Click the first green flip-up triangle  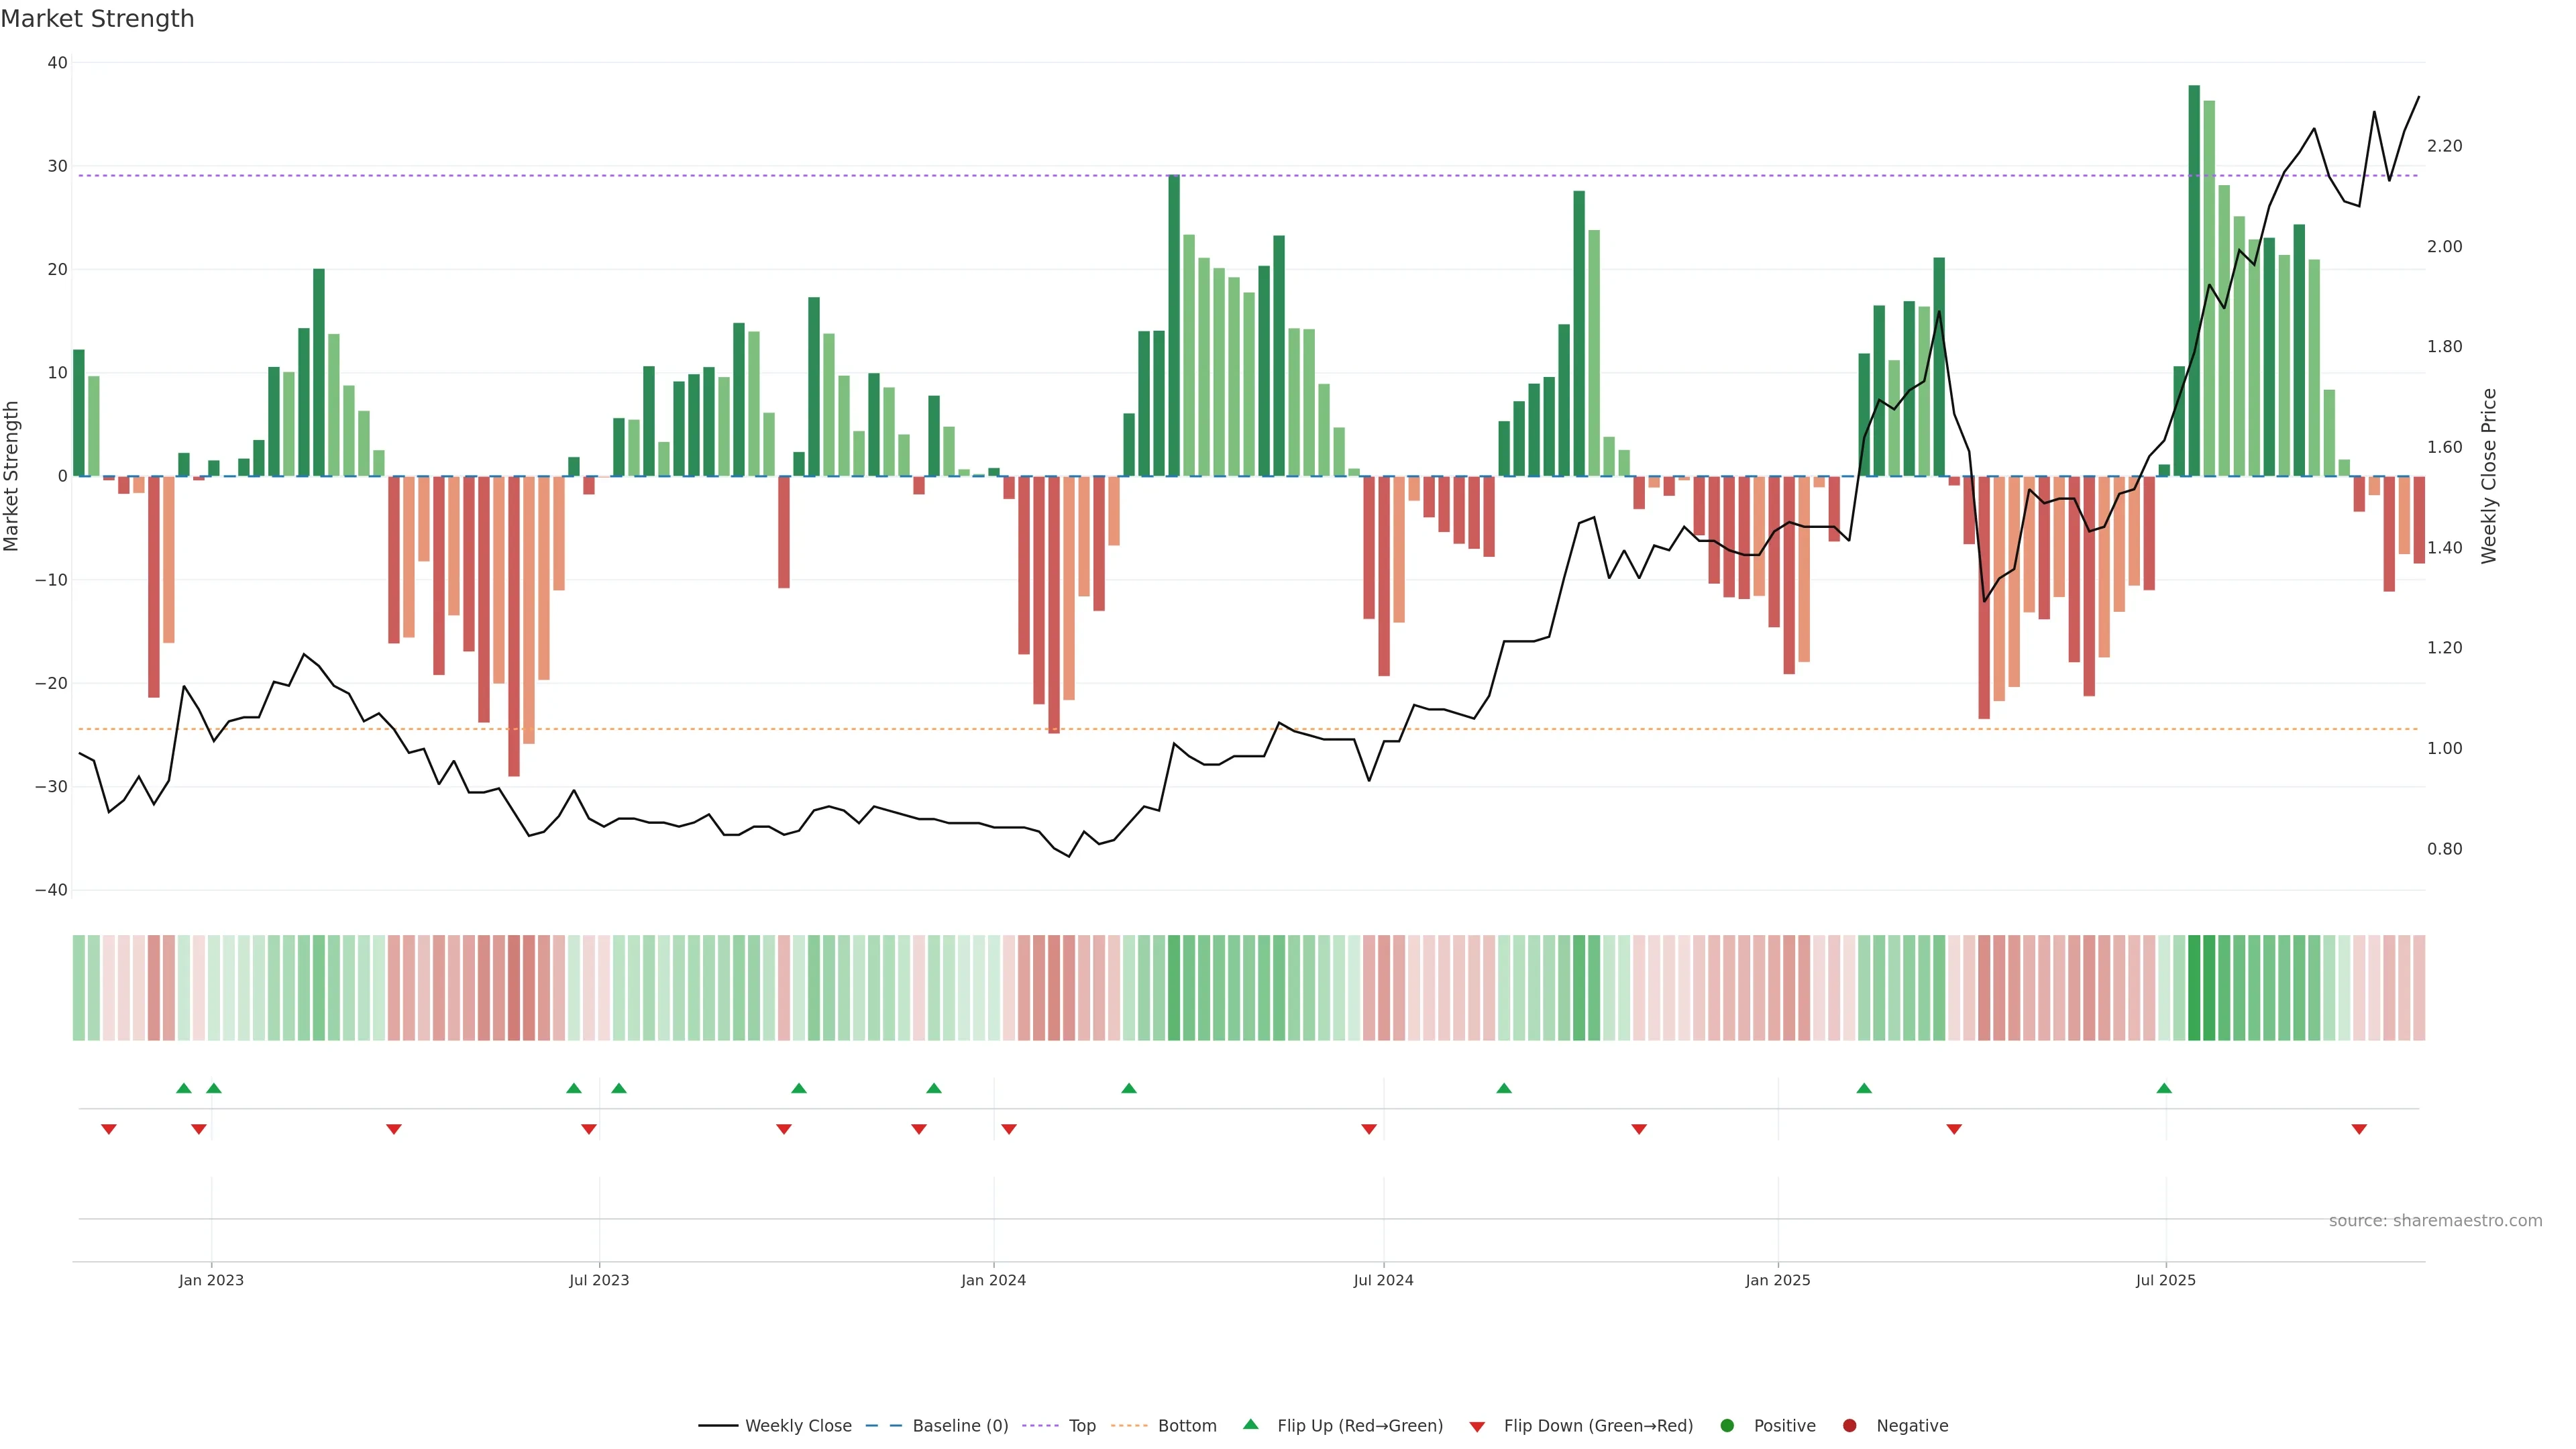click(183, 1088)
